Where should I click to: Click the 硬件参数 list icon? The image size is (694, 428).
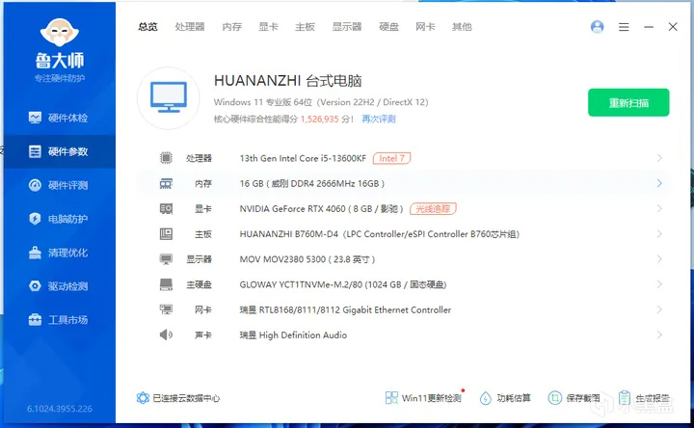click(35, 151)
